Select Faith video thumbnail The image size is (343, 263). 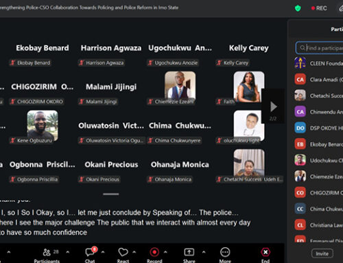coord(249,87)
